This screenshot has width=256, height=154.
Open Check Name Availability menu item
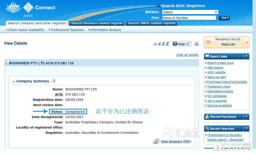[26, 30]
